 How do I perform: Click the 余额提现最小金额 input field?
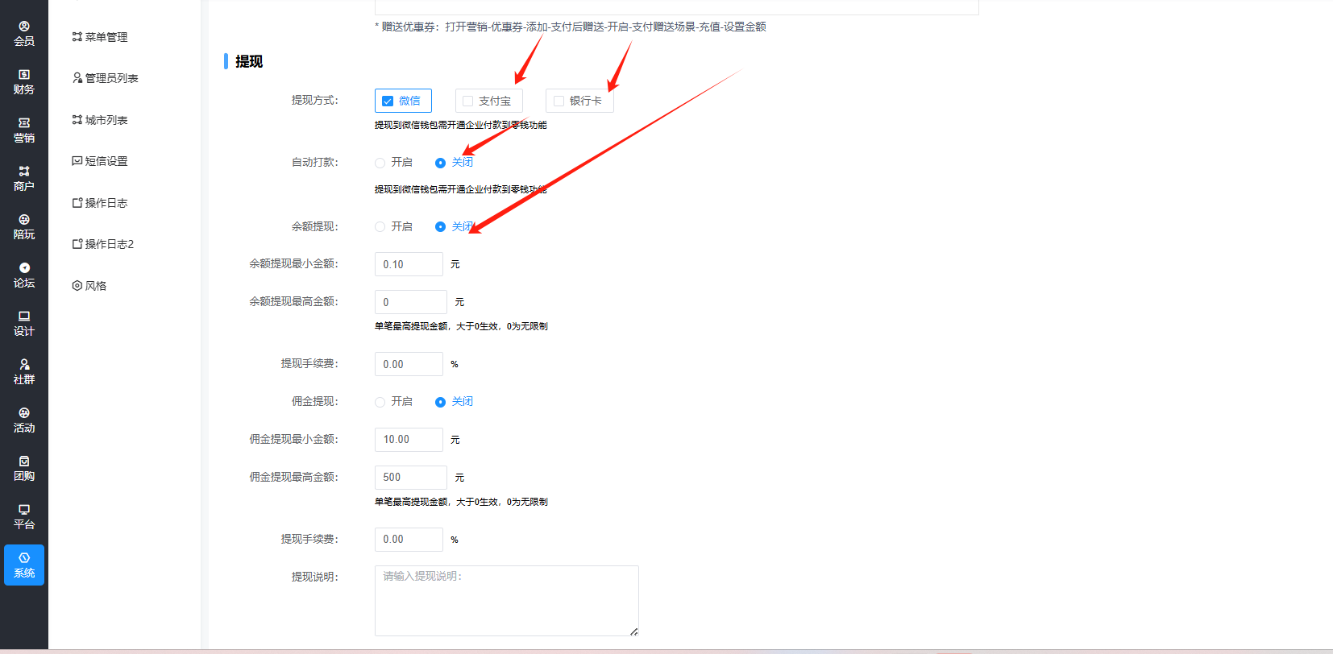tap(409, 264)
